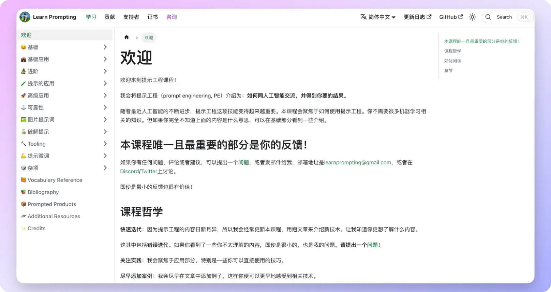
Task: Expand the Tooling section chevron
Action: click(x=105, y=144)
